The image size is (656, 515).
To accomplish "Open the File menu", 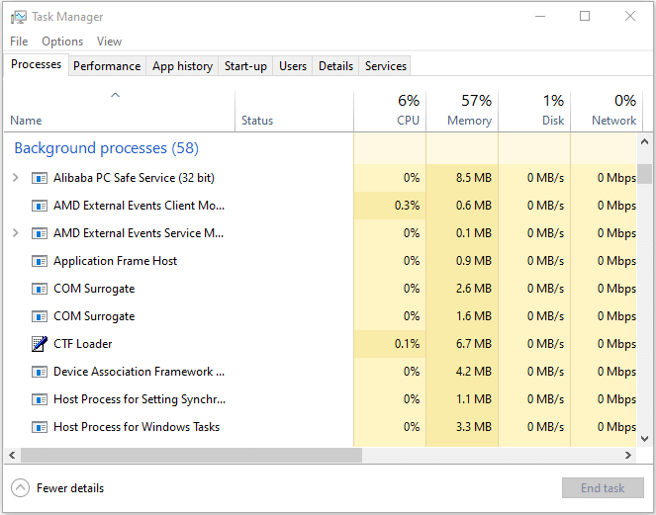I will [19, 42].
